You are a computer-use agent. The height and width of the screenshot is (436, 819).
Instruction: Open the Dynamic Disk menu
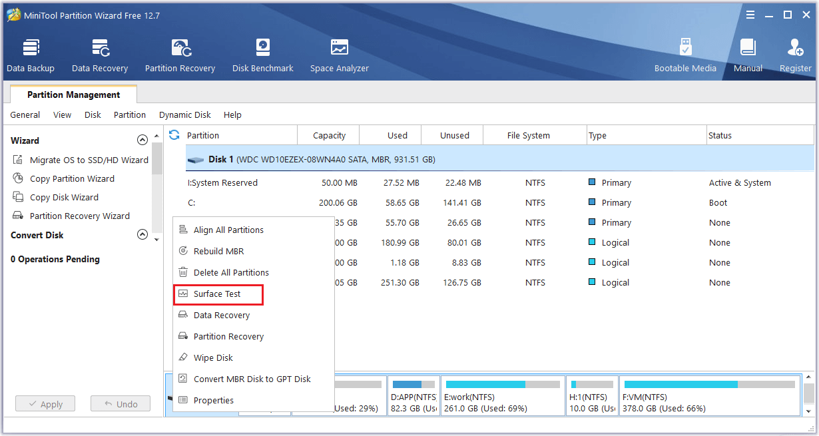click(185, 114)
